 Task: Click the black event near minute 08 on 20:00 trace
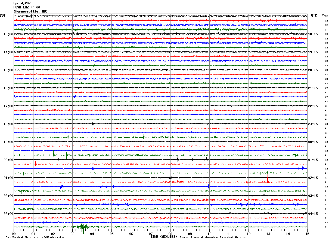point(178,159)
